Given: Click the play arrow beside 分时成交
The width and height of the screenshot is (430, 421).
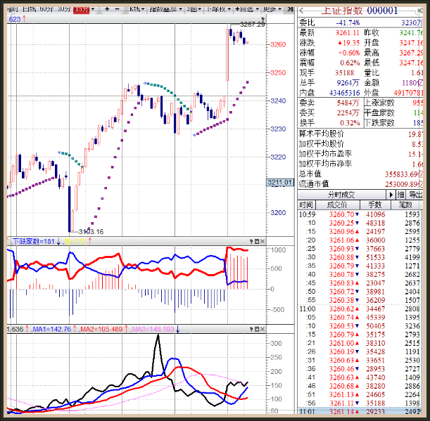Looking at the screenshot, I should [x=391, y=195].
